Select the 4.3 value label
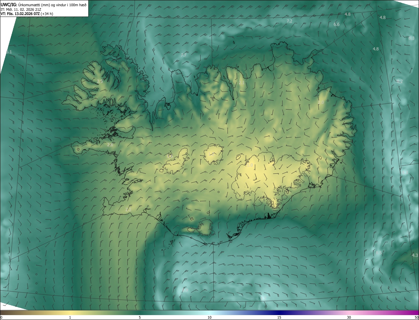Screen dimensions: 419x320 pos(415,255)
